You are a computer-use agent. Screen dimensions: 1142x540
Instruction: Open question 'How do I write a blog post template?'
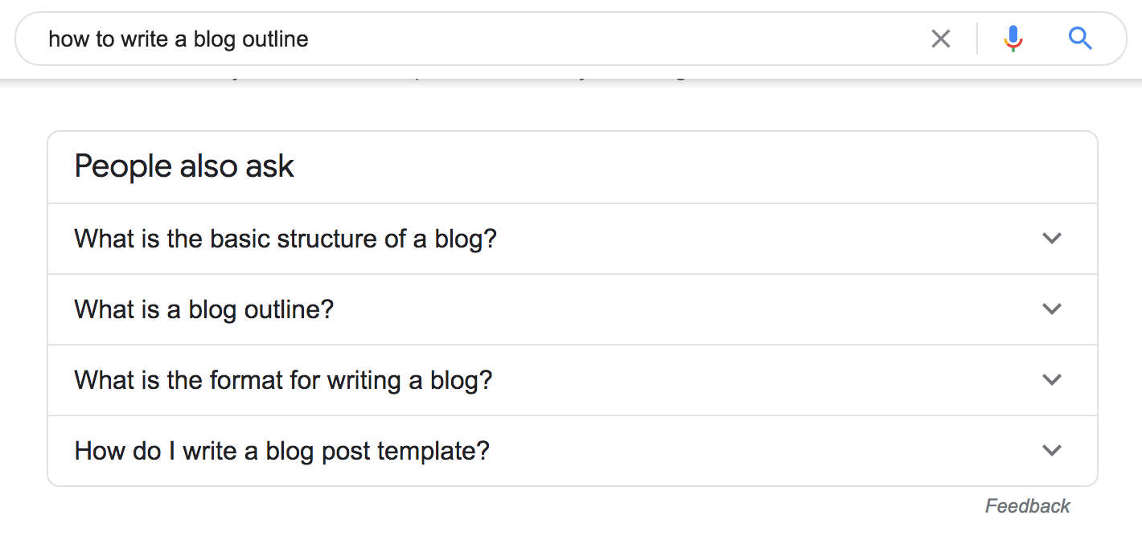(x=281, y=451)
